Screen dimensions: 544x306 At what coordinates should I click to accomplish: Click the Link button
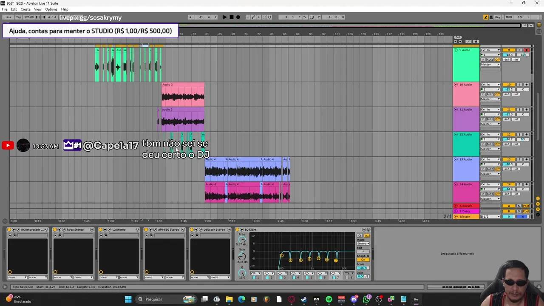click(8, 17)
